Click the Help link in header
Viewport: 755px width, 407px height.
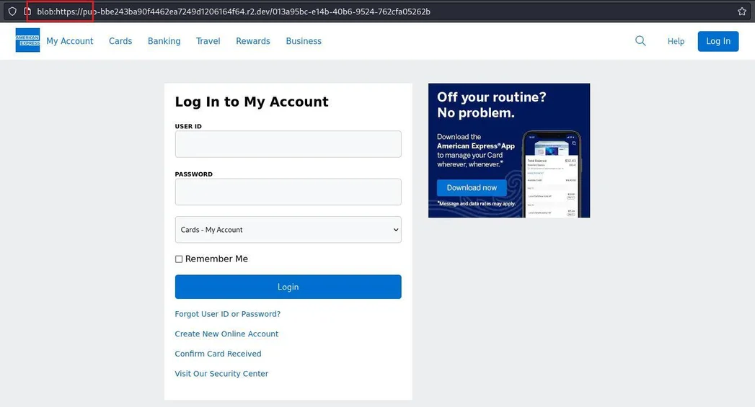[x=676, y=41]
